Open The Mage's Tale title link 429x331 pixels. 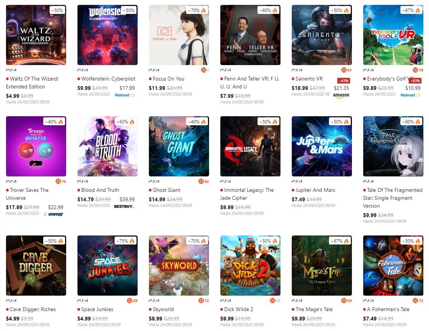[314, 309]
